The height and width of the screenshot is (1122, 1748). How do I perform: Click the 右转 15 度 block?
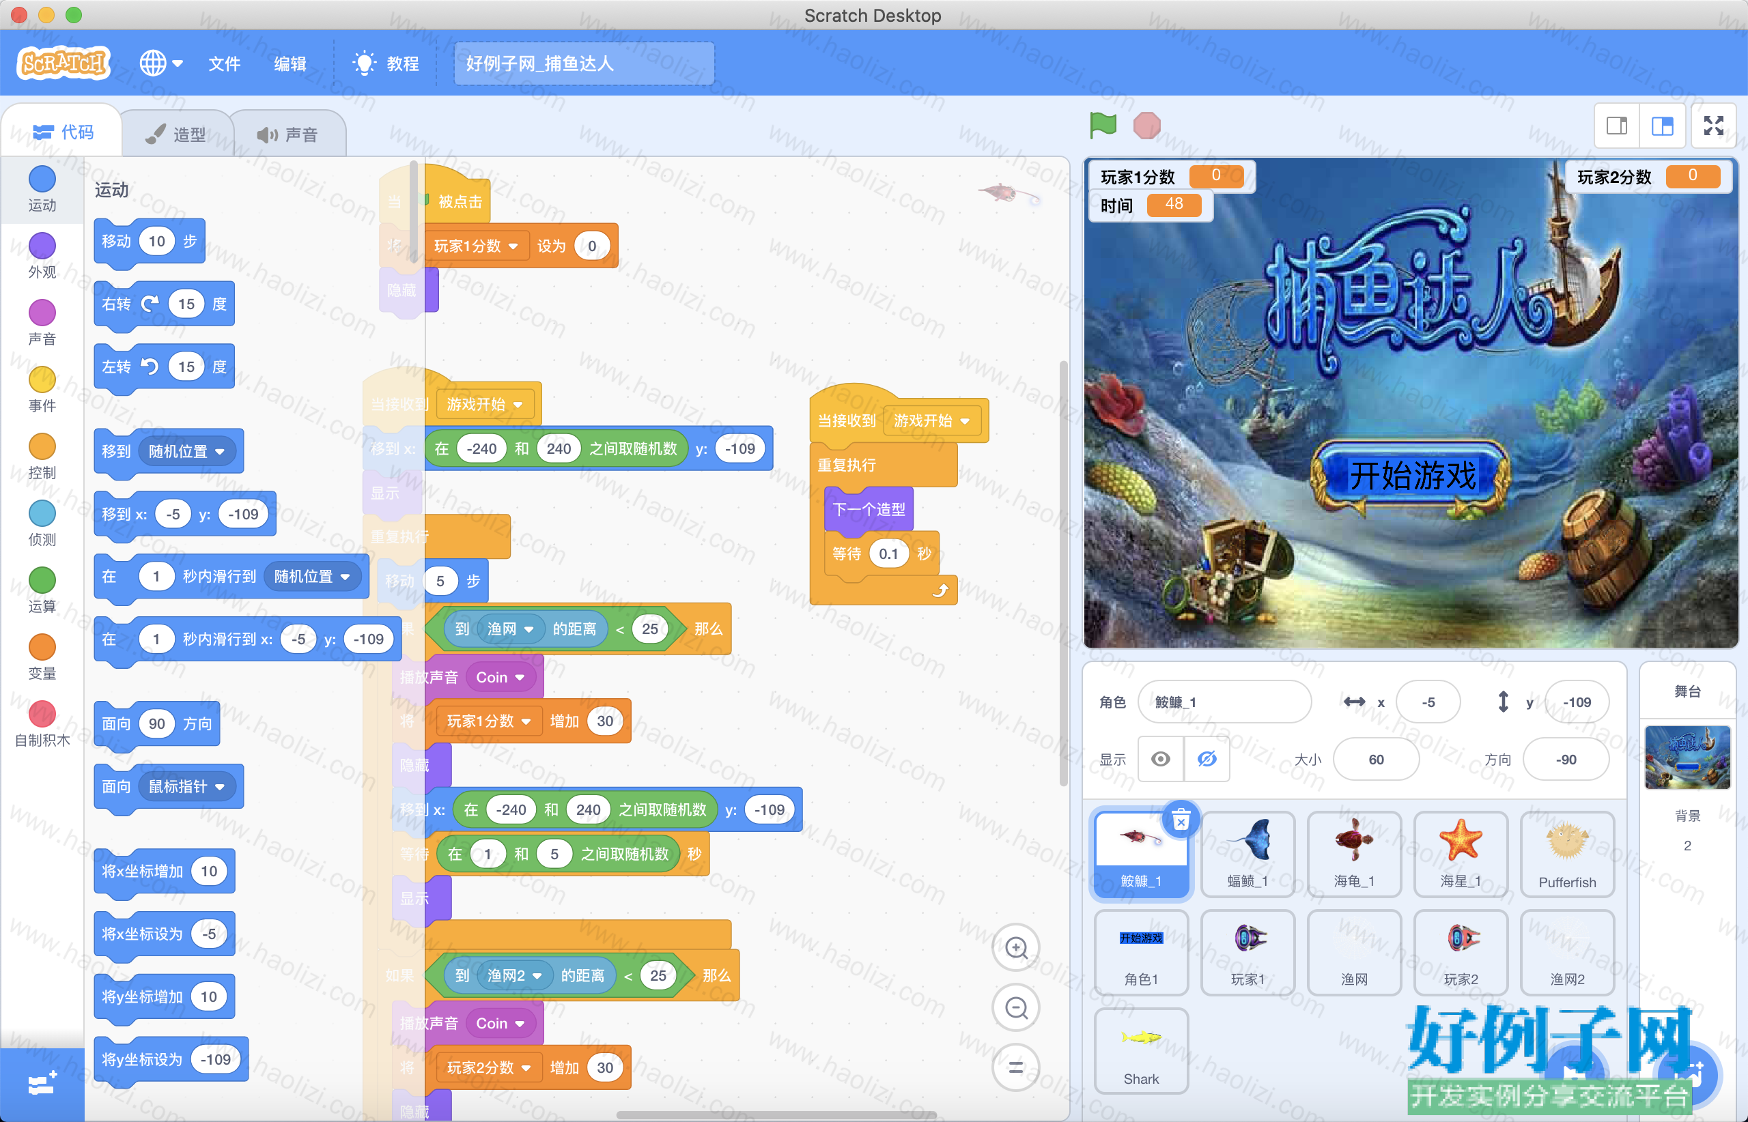click(164, 304)
